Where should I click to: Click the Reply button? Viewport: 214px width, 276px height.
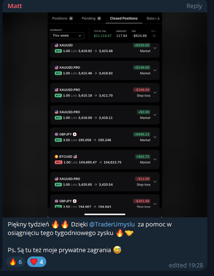click(194, 6)
